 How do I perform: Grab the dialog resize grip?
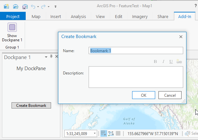[184, 101]
